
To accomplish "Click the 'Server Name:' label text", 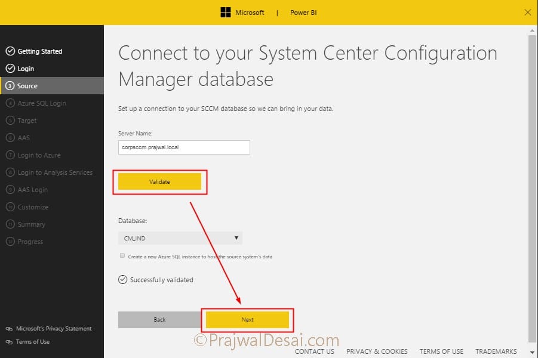I will [x=135, y=134].
